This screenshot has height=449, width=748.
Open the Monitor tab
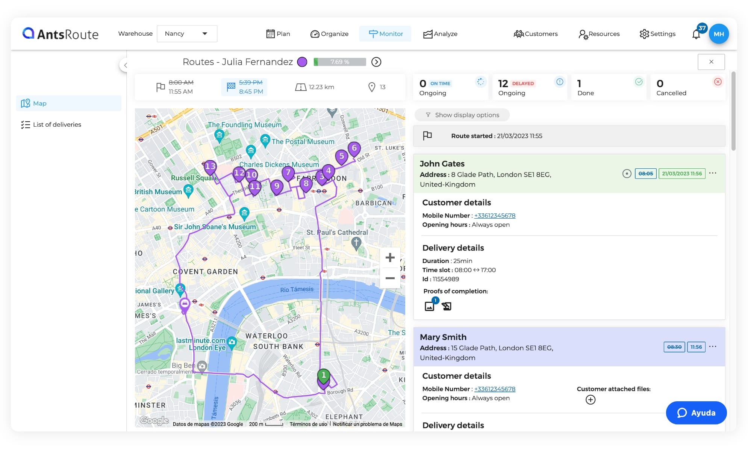coord(385,33)
